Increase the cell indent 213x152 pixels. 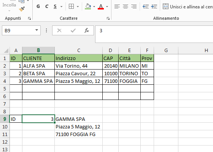coord(154,6)
